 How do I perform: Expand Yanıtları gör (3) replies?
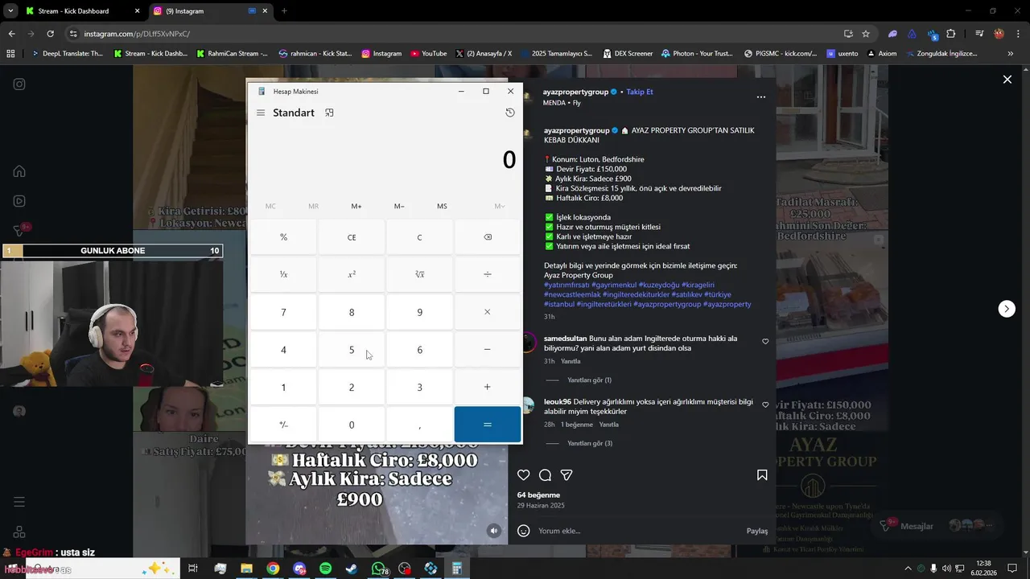pyautogui.click(x=590, y=443)
